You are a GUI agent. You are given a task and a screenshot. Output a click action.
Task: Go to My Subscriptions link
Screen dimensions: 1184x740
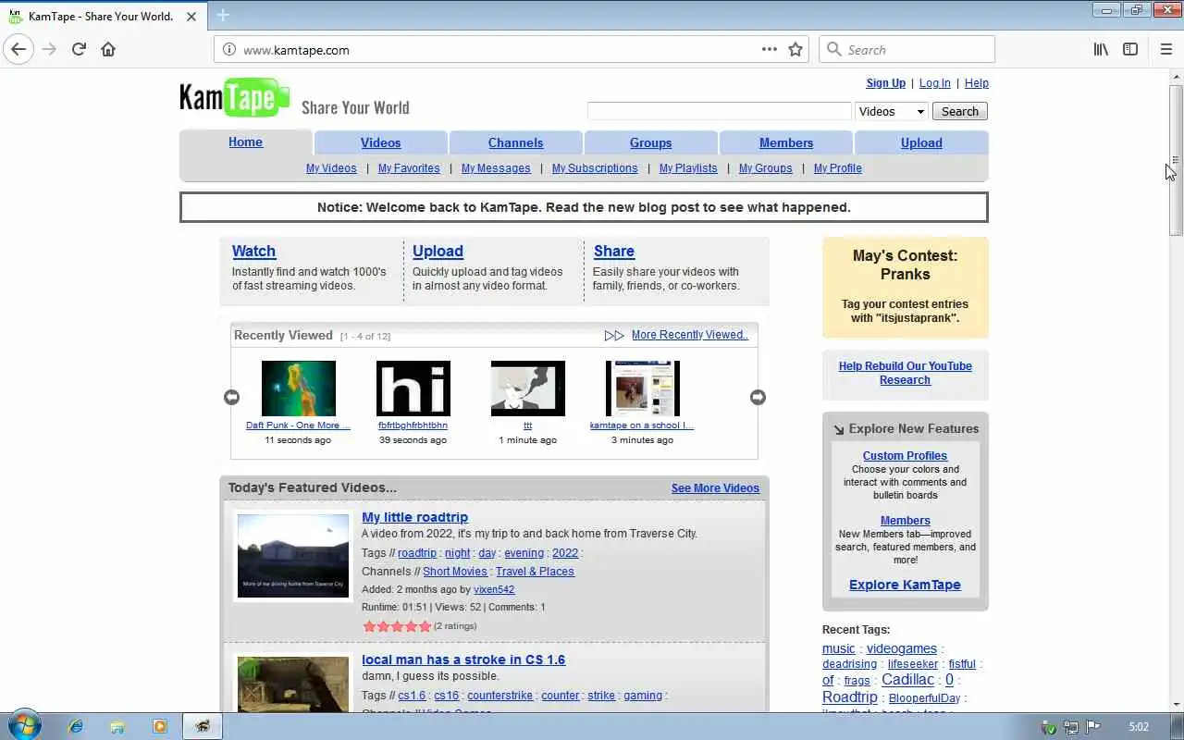click(595, 168)
